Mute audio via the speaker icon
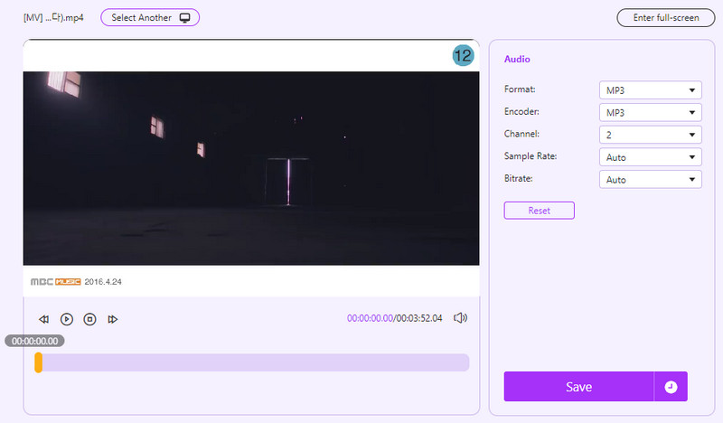Screen dimensions: 723x423 (460, 318)
